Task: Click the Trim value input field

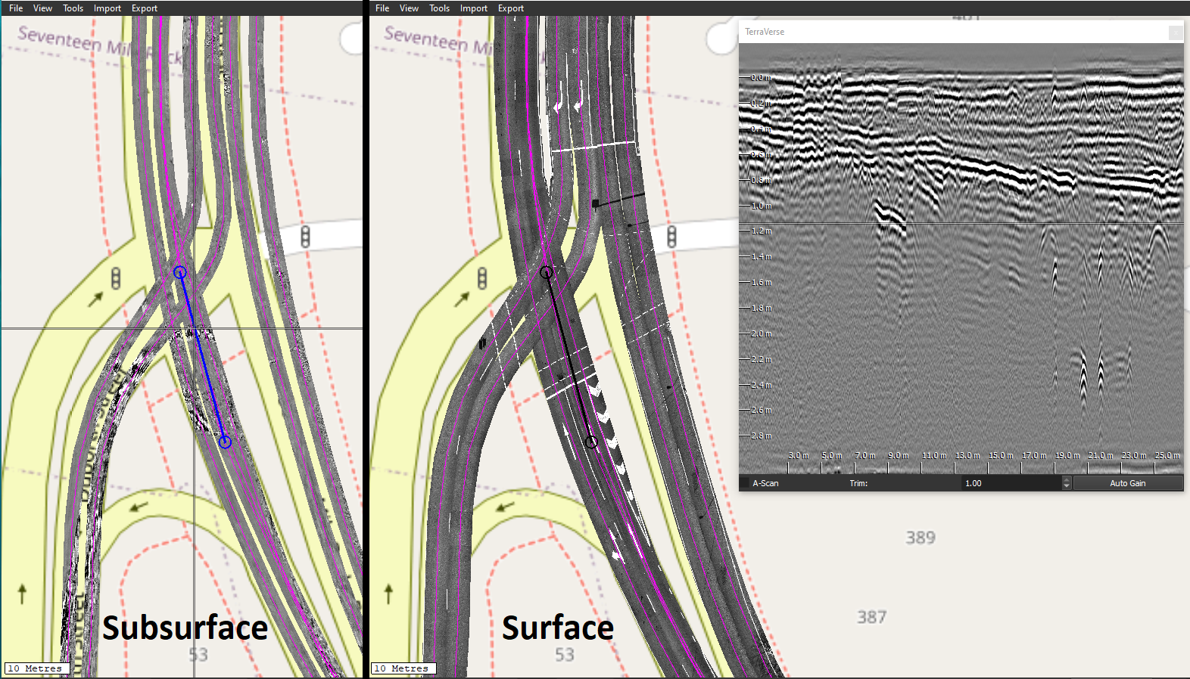Action: [x=1011, y=483]
